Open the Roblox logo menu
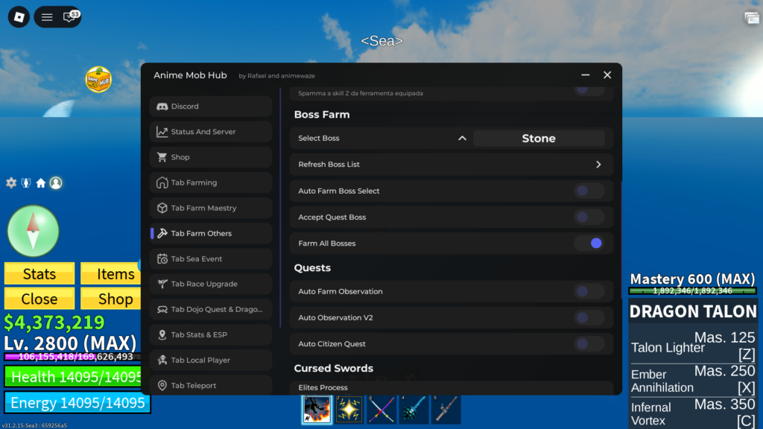The image size is (763, 429). [x=19, y=17]
